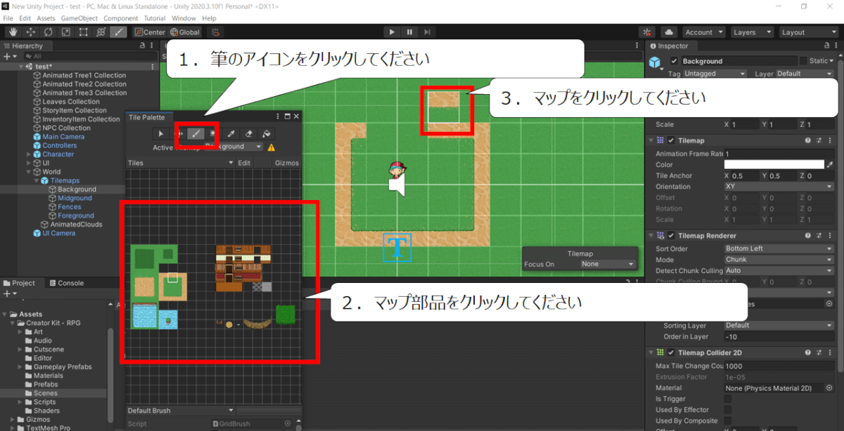This screenshot has width=844, height=431.
Task: Select the custom editor tools brush icon
Action: pos(119,32)
